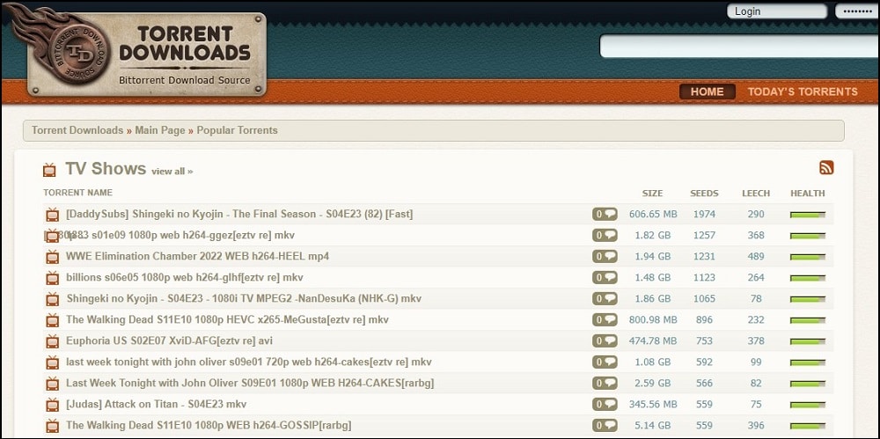Viewport: 880px width, 439px height.
Task: Open billions s06e05 1080p torrent
Action: [x=185, y=277]
